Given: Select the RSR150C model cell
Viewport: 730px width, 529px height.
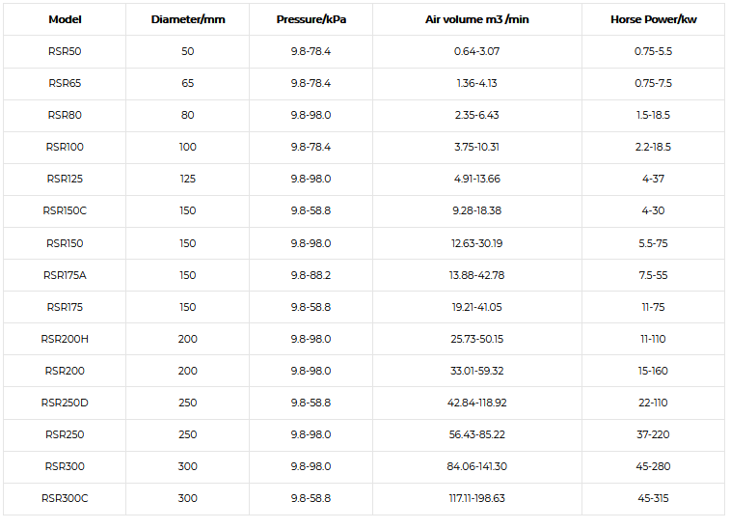Looking at the screenshot, I should tap(65, 210).
